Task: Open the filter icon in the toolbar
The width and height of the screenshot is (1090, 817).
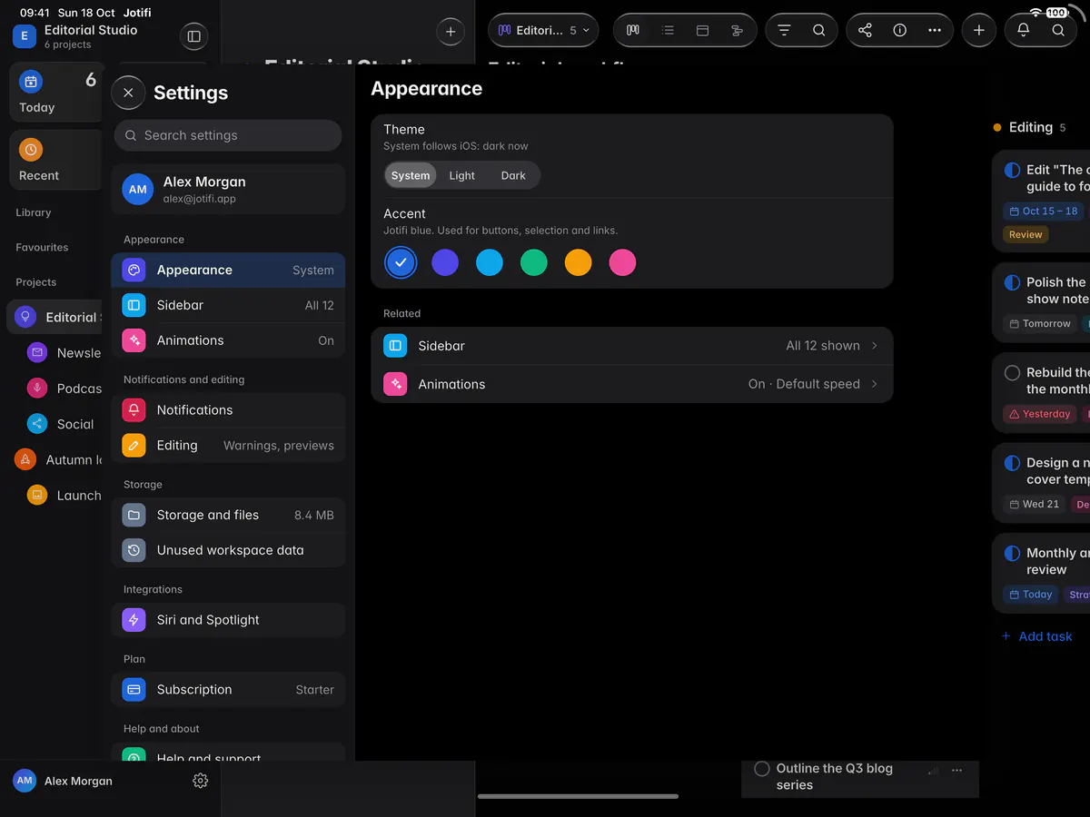Action: [x=784, y=30]
